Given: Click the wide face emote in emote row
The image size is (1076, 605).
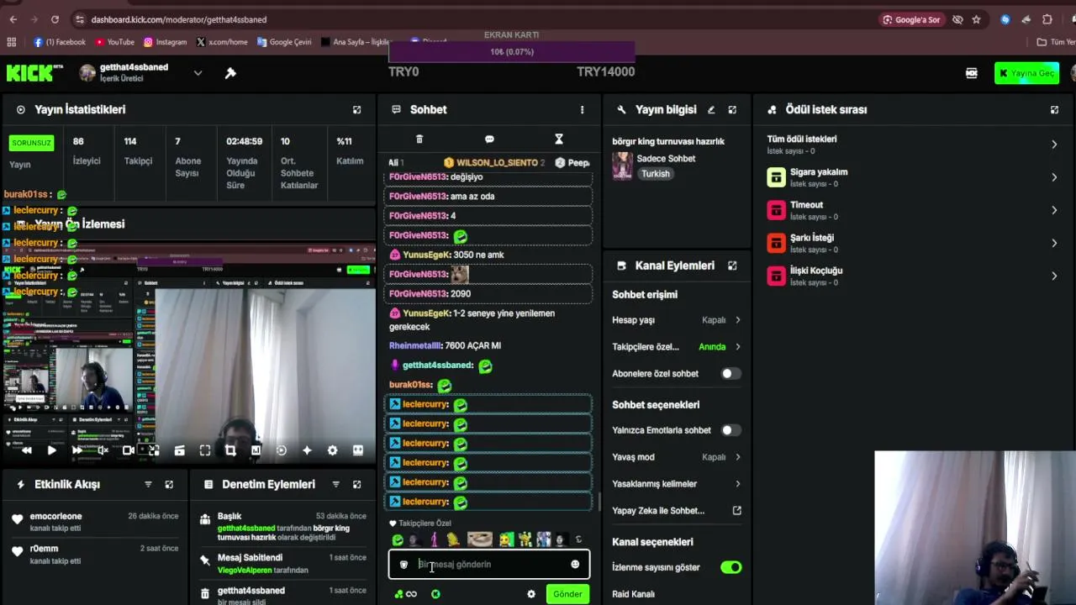Looking at the screenshot, I should click(480, 539).
